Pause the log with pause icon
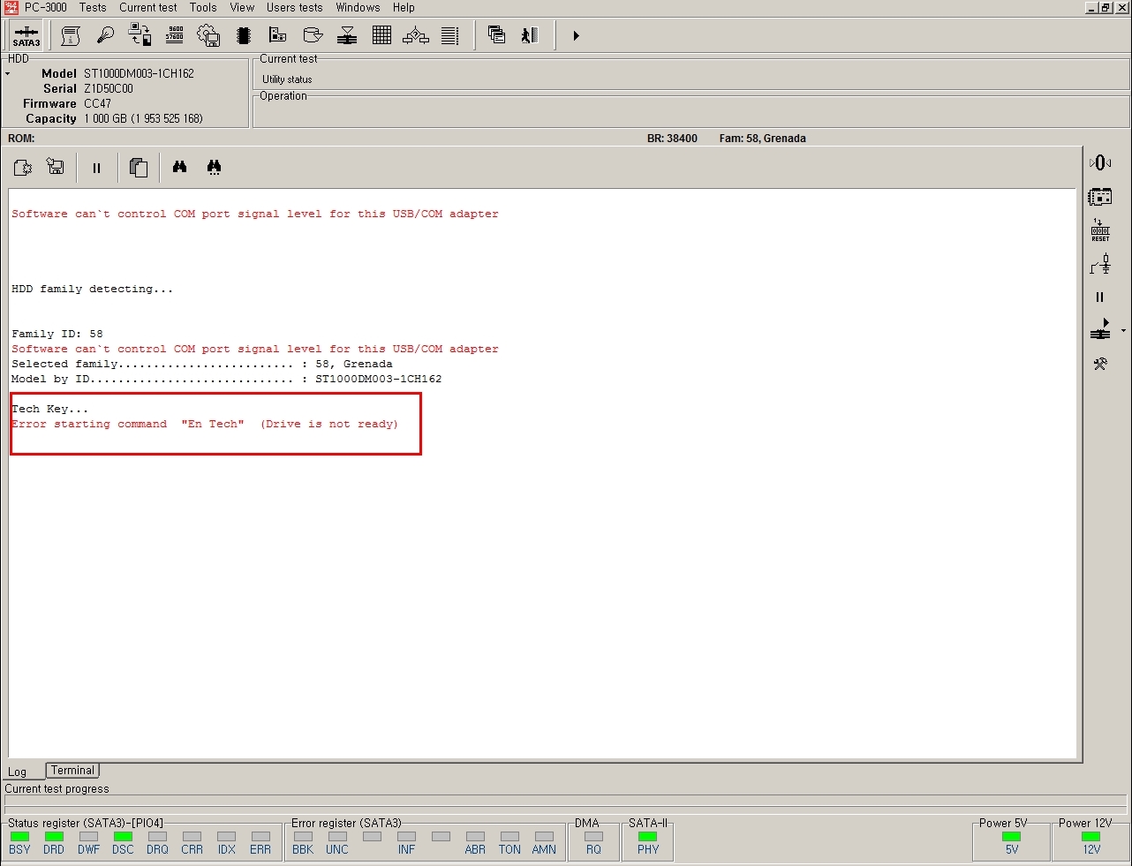Image resolution: width=1132 pixels, height=866 pixels. coord(96,168)
